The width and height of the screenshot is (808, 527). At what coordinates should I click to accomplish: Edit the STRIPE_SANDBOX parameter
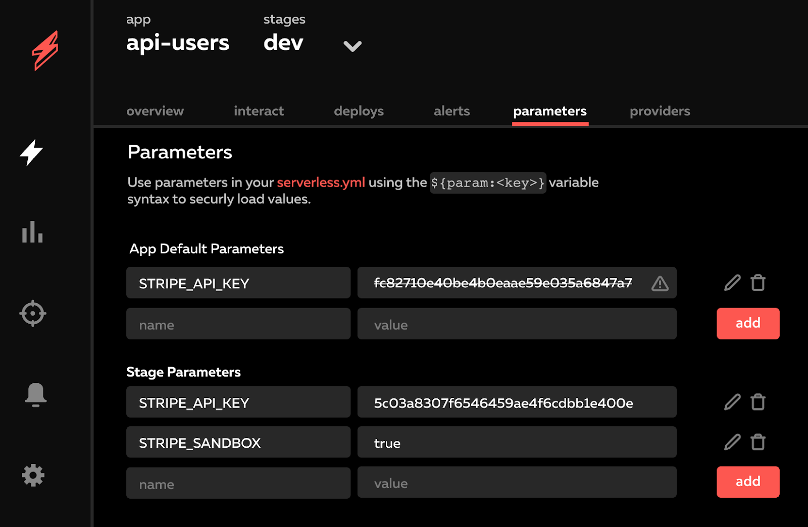(x=732, y=442)
